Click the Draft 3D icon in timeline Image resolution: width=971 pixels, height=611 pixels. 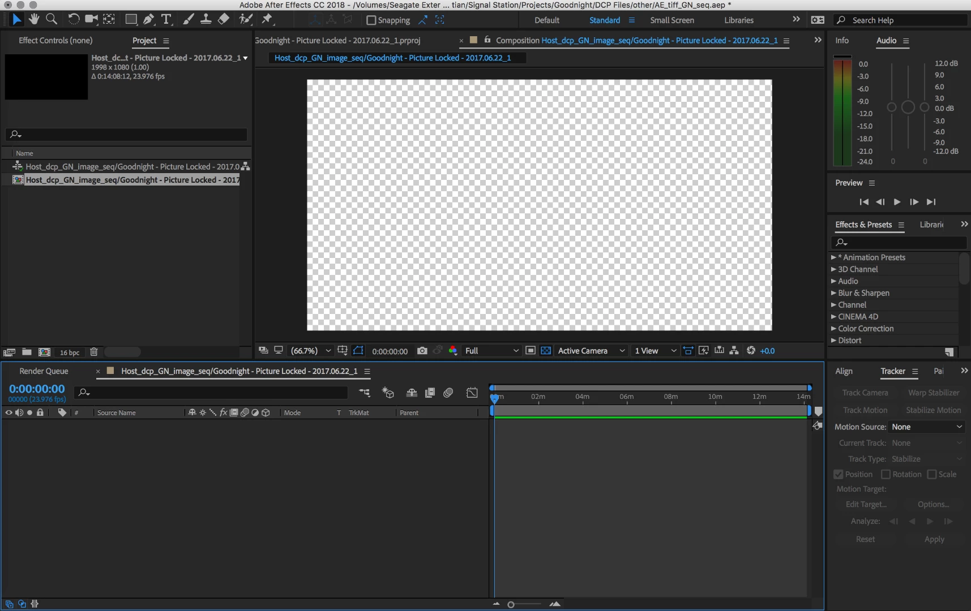pos(388,393)
